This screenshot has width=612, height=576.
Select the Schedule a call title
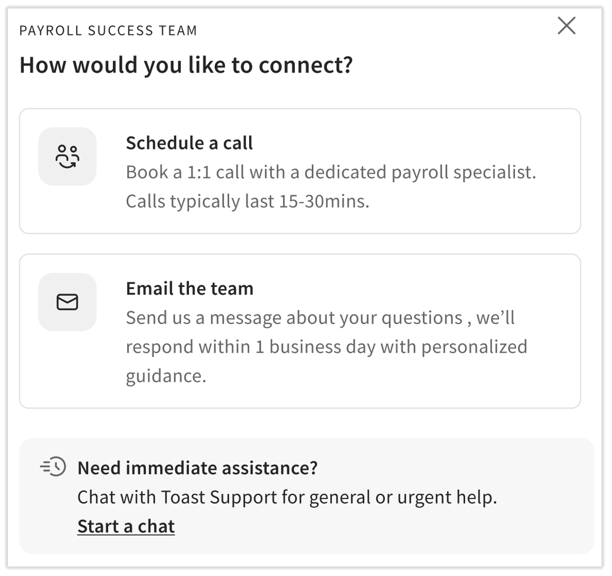(189, 143)
